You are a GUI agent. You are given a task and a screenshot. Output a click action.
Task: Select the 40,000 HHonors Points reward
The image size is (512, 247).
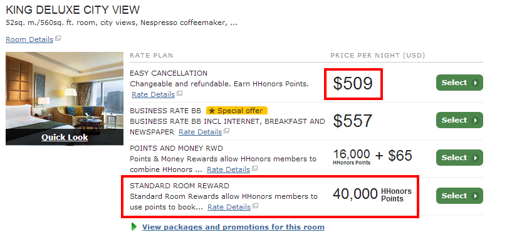pos(459,196)
